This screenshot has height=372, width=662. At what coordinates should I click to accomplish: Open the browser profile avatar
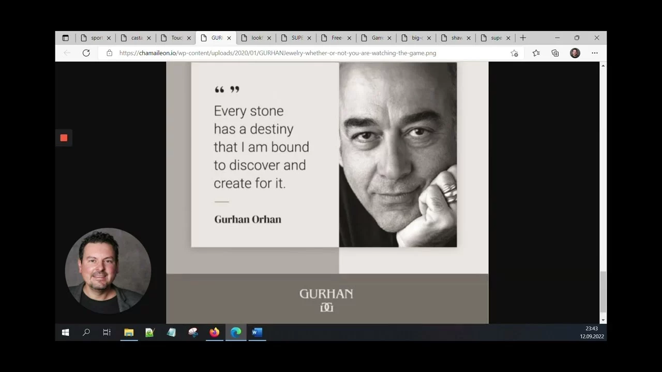(575, 53)
